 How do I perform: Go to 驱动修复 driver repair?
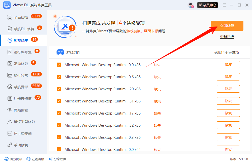[21, 64]
